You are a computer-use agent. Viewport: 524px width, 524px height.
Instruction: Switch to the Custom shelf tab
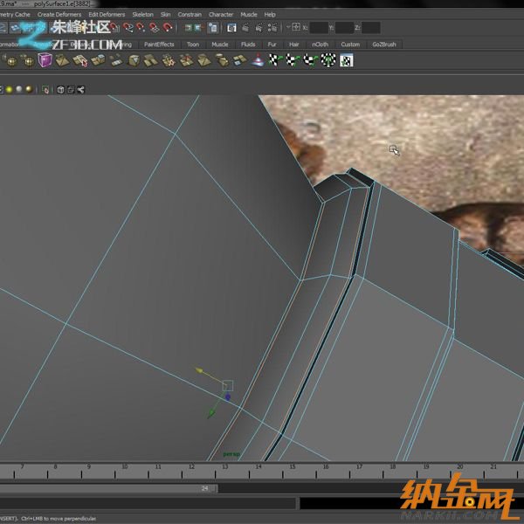tap(350, 45)
